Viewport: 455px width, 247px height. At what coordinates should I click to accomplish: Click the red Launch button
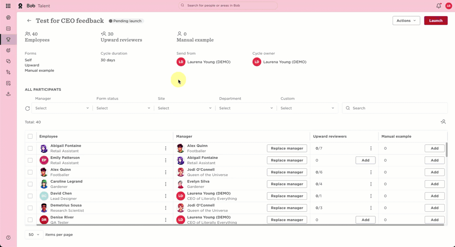pyautogui.click(x=436, y=20)
